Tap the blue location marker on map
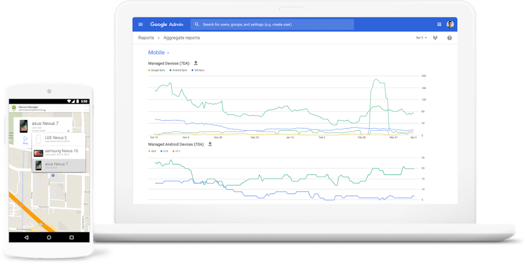 pyautogui.click(x=53, y=176)
